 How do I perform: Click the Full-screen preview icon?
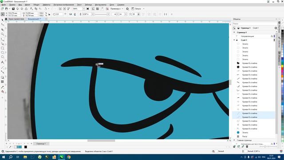[x=88, y=9]
